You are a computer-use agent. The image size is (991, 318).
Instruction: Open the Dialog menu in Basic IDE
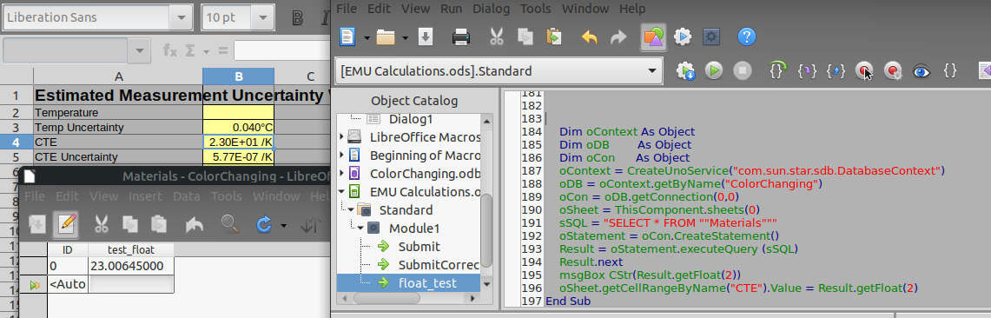[x=492, y=9]
